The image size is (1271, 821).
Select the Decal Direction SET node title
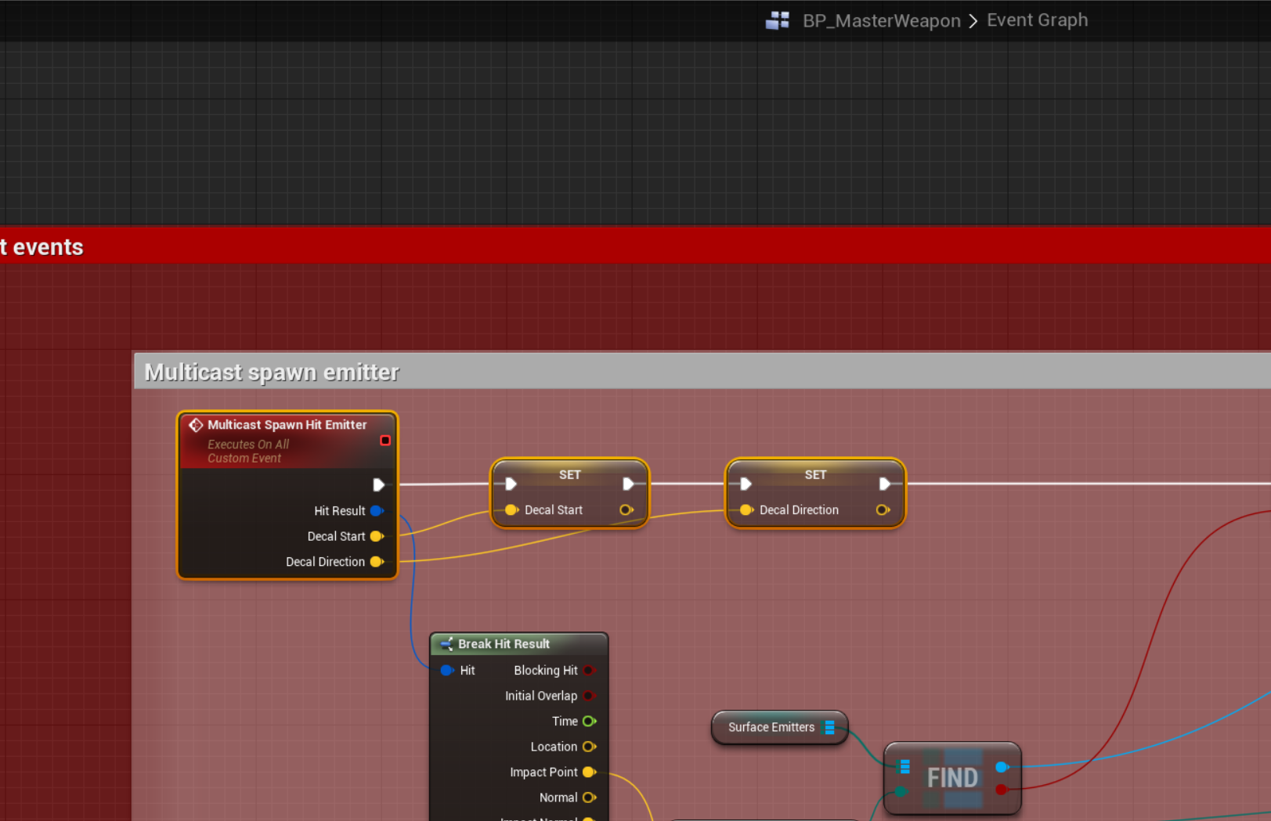pyautogui.click(x=814, y=475)
